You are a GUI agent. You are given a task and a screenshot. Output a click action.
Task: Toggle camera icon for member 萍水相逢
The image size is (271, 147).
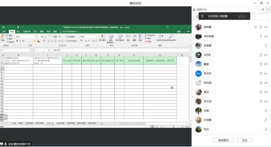pyautogui.click(x=266, y=36)
